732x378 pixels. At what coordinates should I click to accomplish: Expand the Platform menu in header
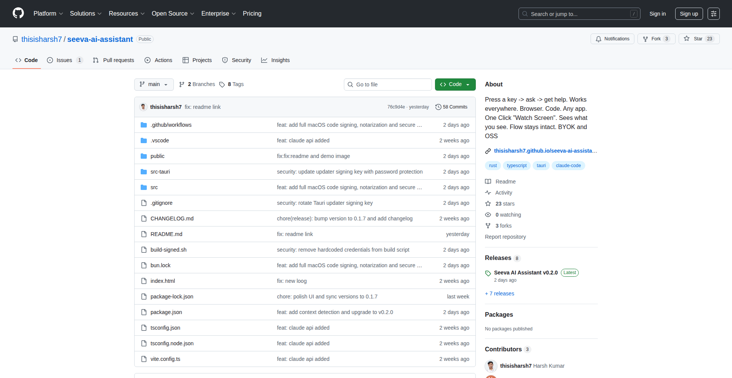click(48, 14)
